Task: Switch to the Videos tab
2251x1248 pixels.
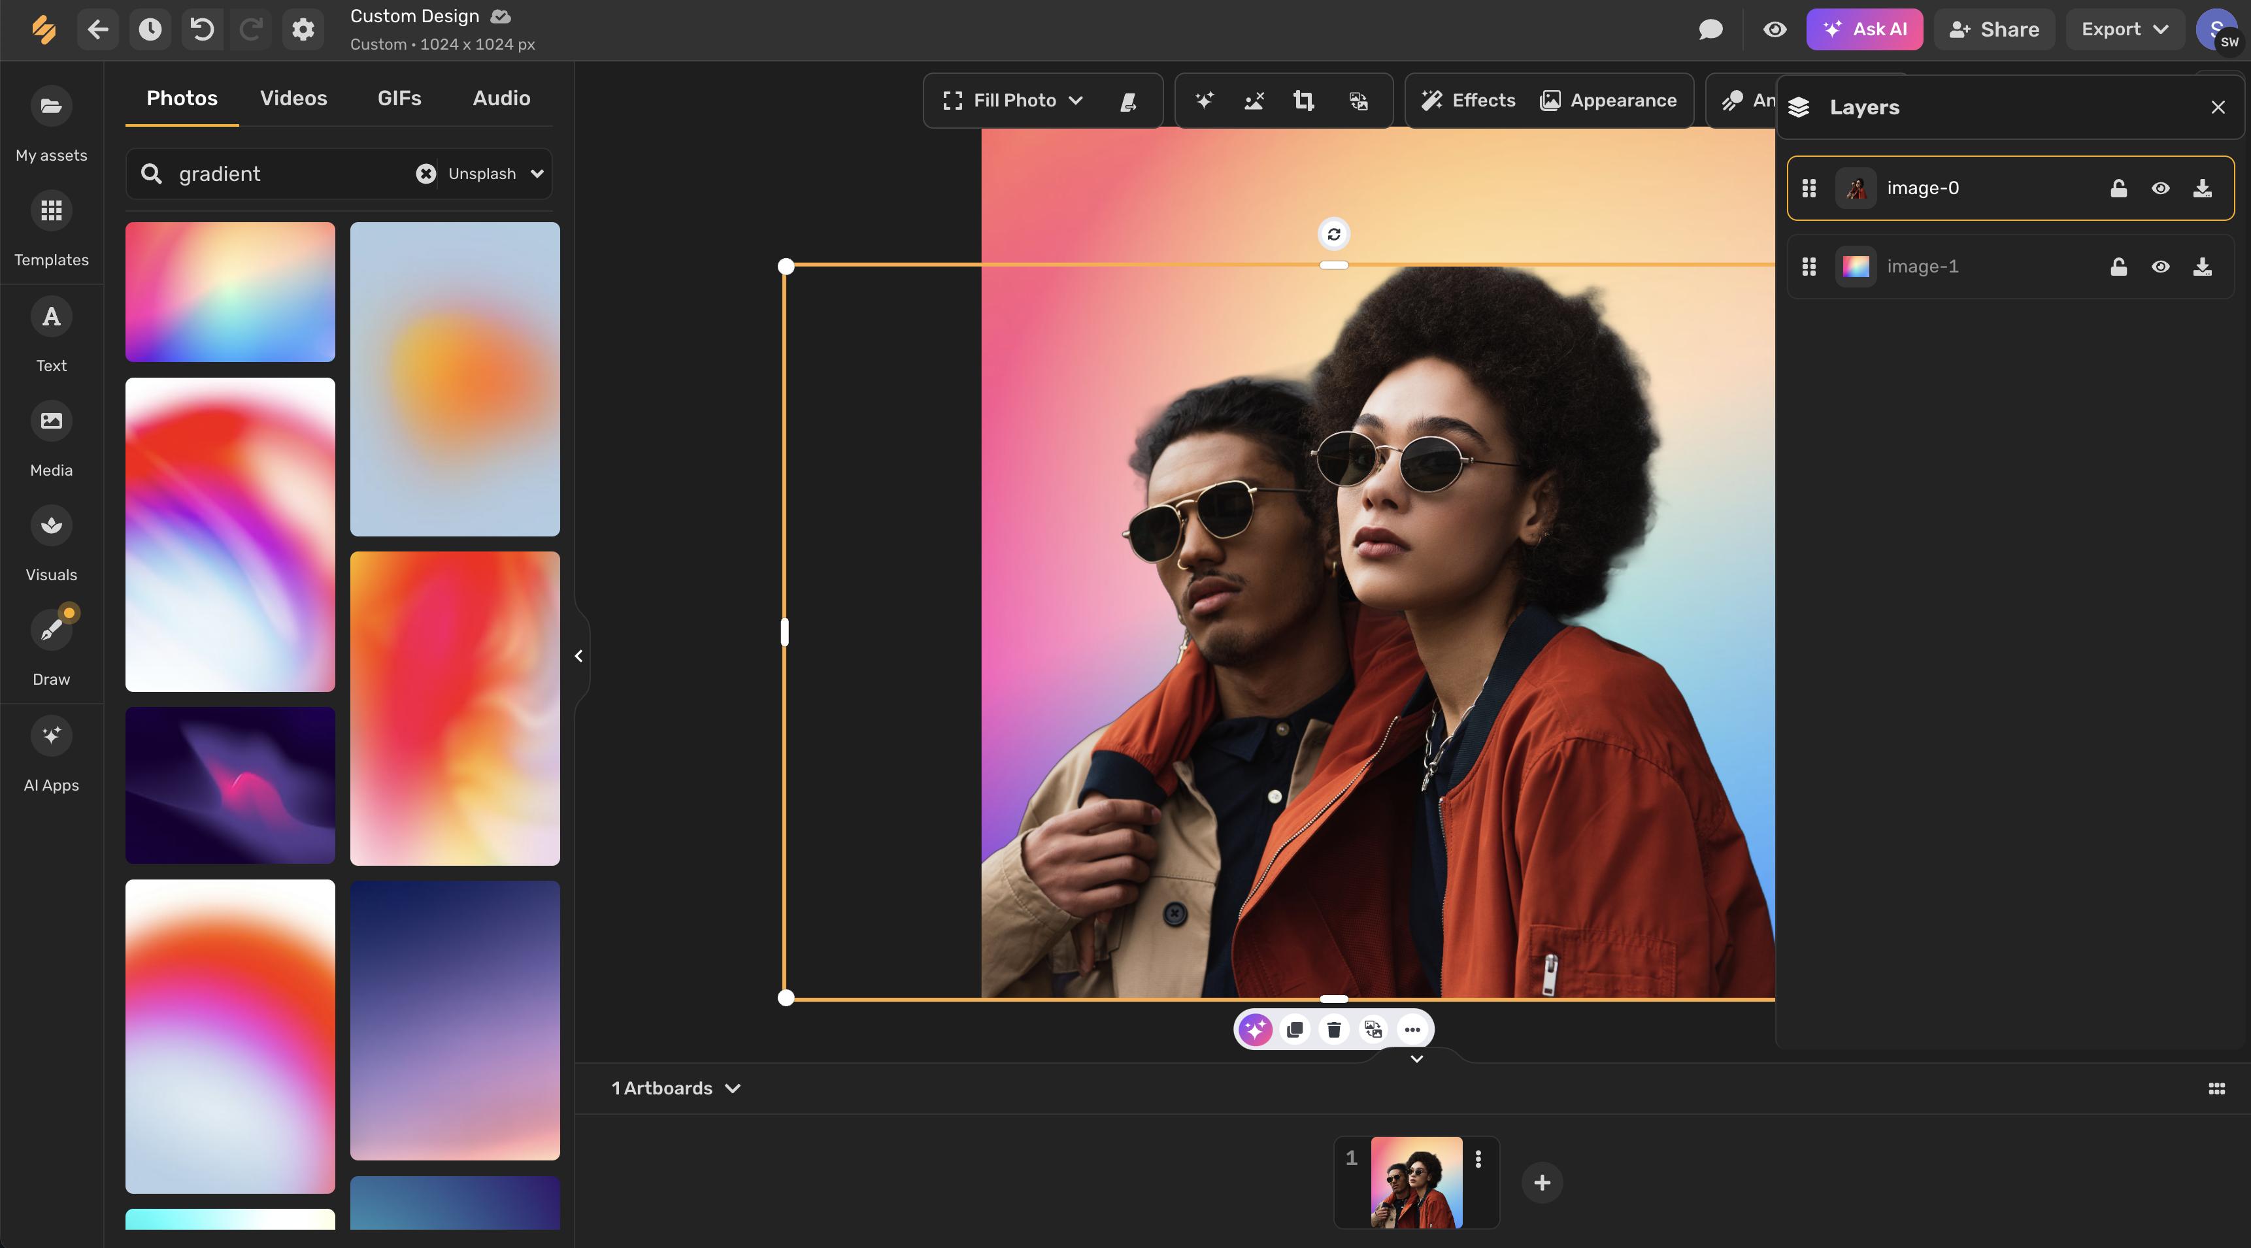Action: click(293, 98)
